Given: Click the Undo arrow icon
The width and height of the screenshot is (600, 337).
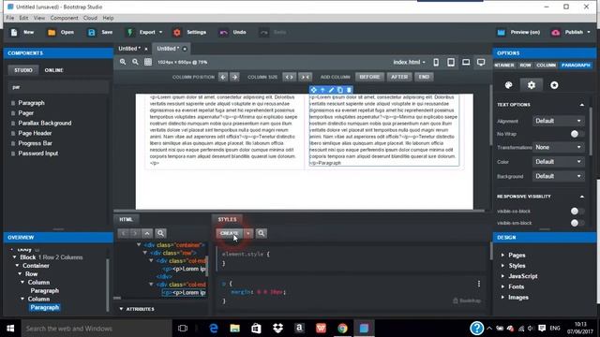Looking at the screenshot, I should coord(223,33).
